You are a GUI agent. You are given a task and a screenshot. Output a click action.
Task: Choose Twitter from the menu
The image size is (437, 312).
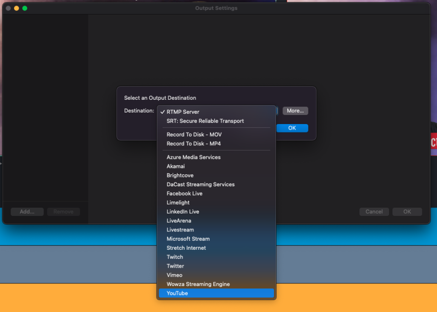tap(216, 266)
